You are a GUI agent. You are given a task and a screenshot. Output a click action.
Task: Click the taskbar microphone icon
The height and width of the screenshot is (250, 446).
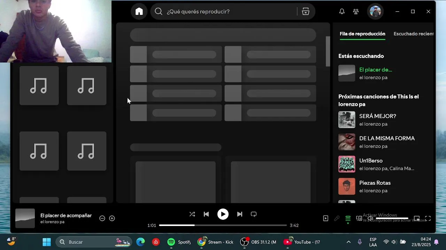click(360, 242)
